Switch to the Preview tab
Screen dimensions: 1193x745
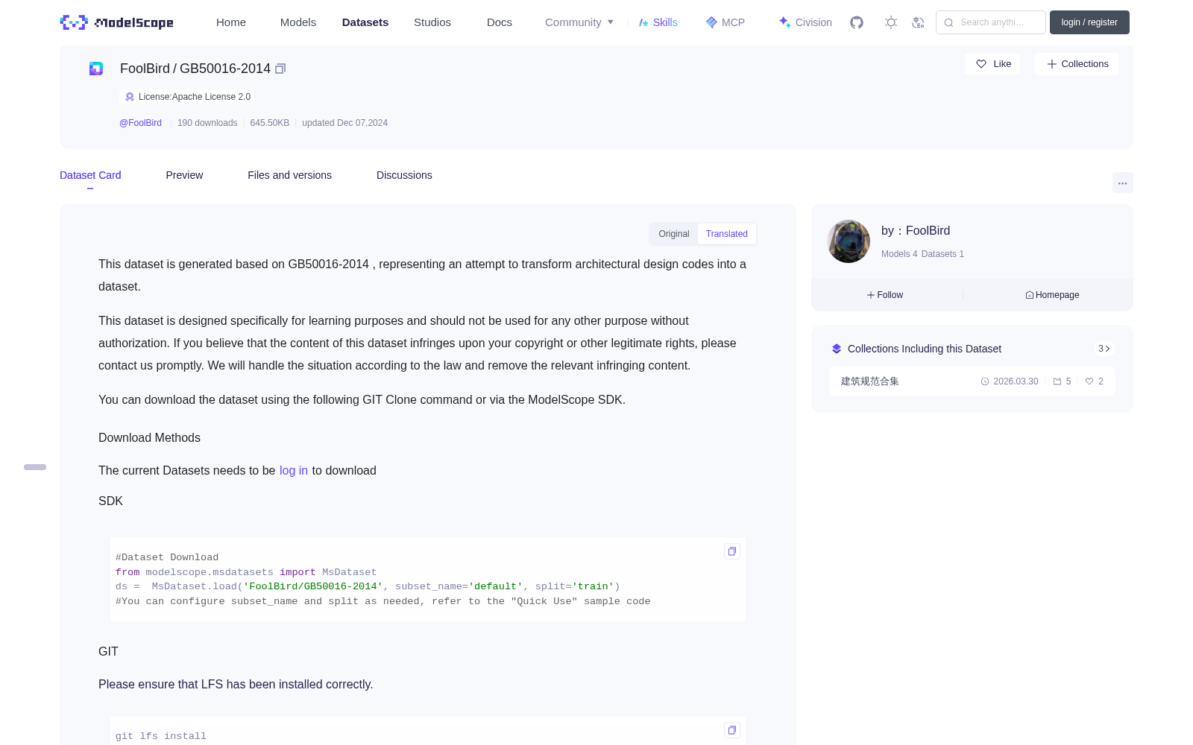coord(184,175)
